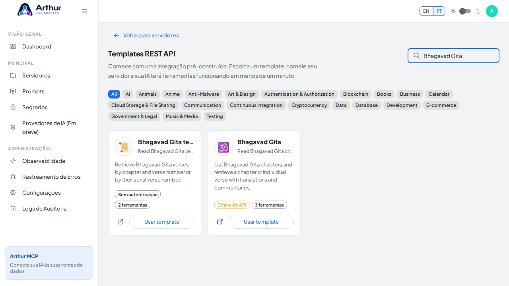
Task: Filter templates by Cryptocurrency category
Action: coord(309,105)
